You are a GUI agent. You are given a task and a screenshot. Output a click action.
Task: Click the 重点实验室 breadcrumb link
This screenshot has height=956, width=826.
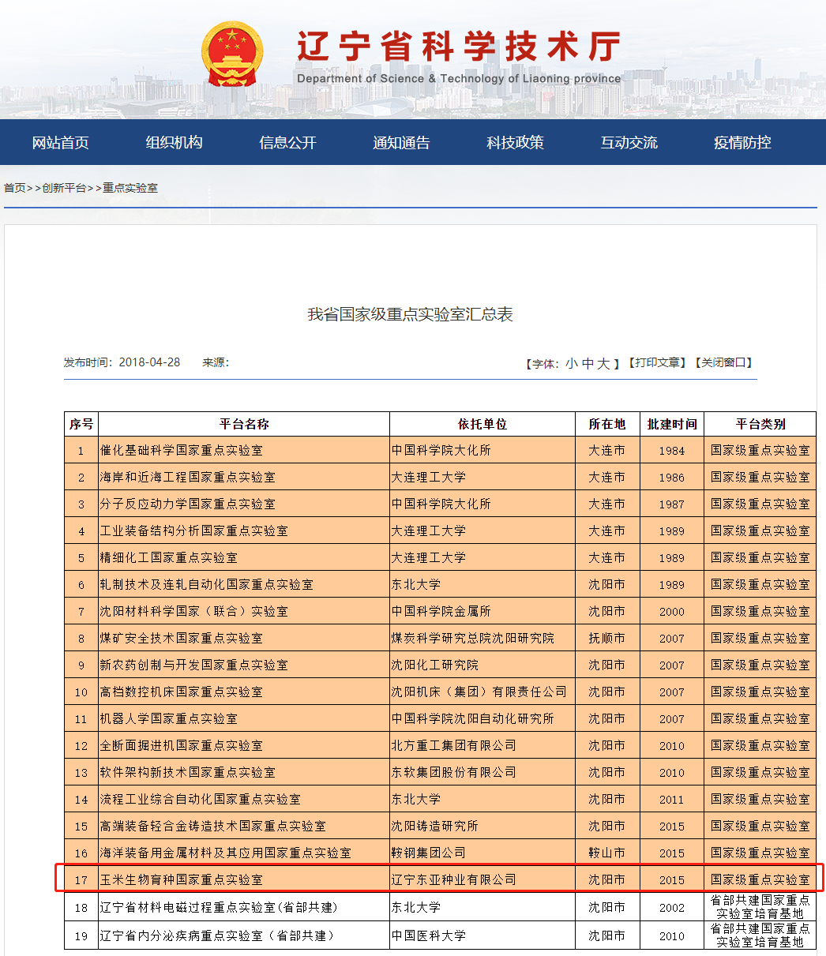click(130, 188)
